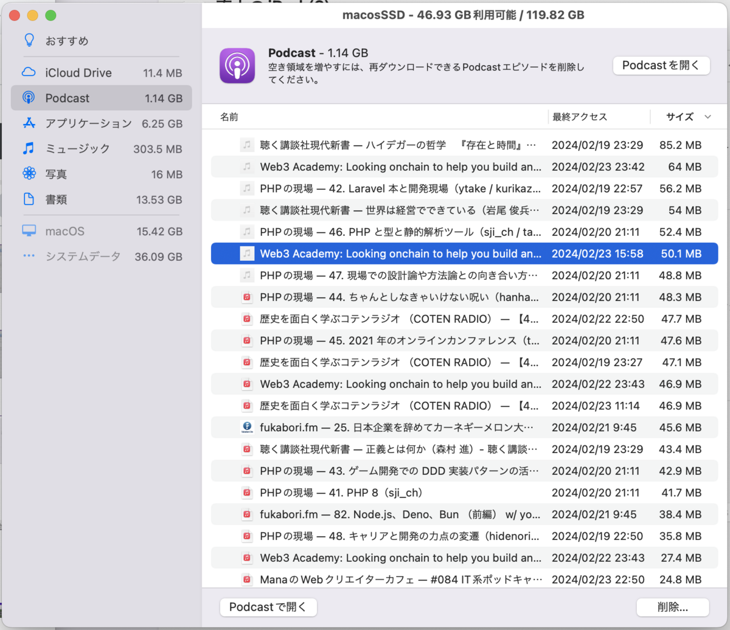Click date 2024/02/23 22:50 in Mana row
Screen dimensions: 730x630
coord(597,579)
